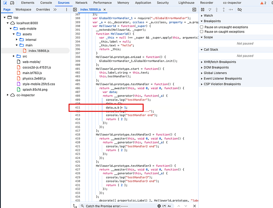Expand the src folder
The image size is (273, 208).
[14, 56]
